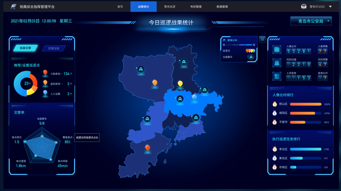The width and height of the screenshot is (341, 191).
Task: Click the 平度市 ranking progress bar
Action: [305, 123]
